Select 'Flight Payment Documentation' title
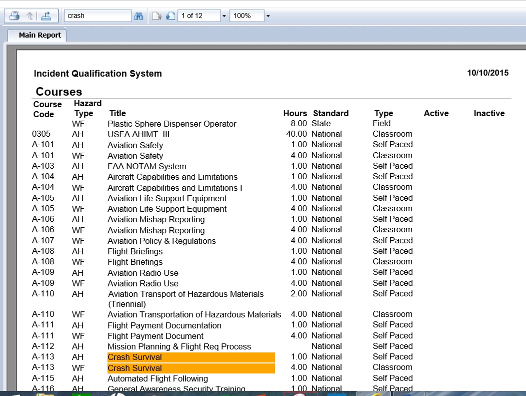 point(164,325)
